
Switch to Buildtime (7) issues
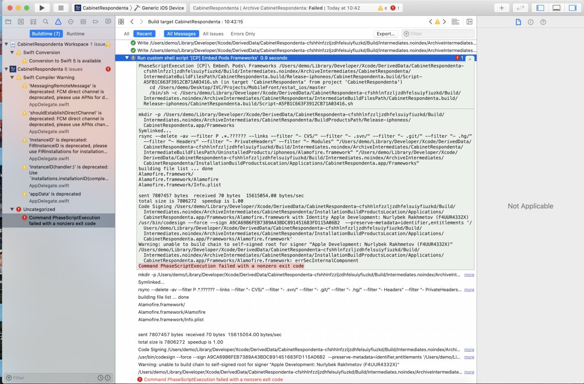[x=46, y=34]
